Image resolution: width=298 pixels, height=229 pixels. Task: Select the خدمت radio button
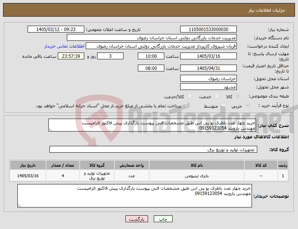217,96
